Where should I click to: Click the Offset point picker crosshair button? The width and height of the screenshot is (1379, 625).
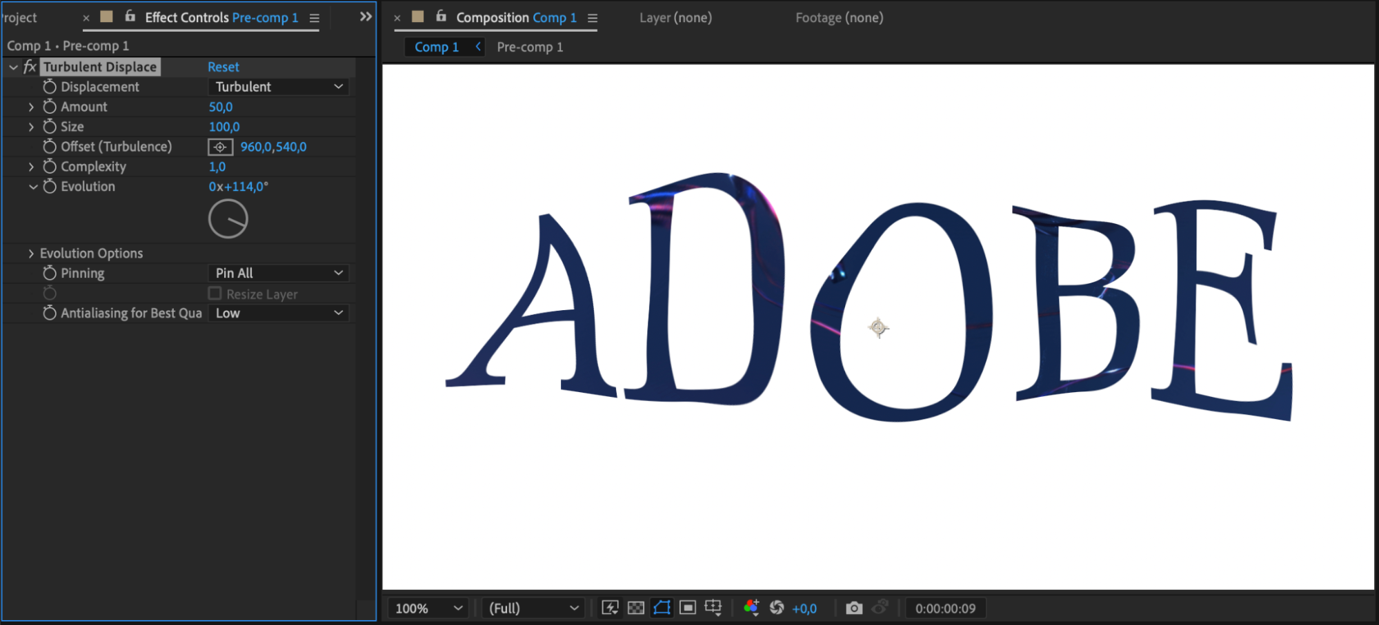pos(220,147)
